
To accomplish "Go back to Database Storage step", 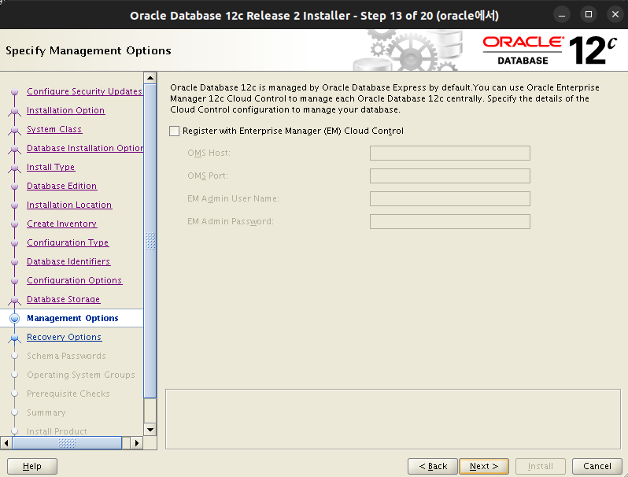I will (63, 299).
